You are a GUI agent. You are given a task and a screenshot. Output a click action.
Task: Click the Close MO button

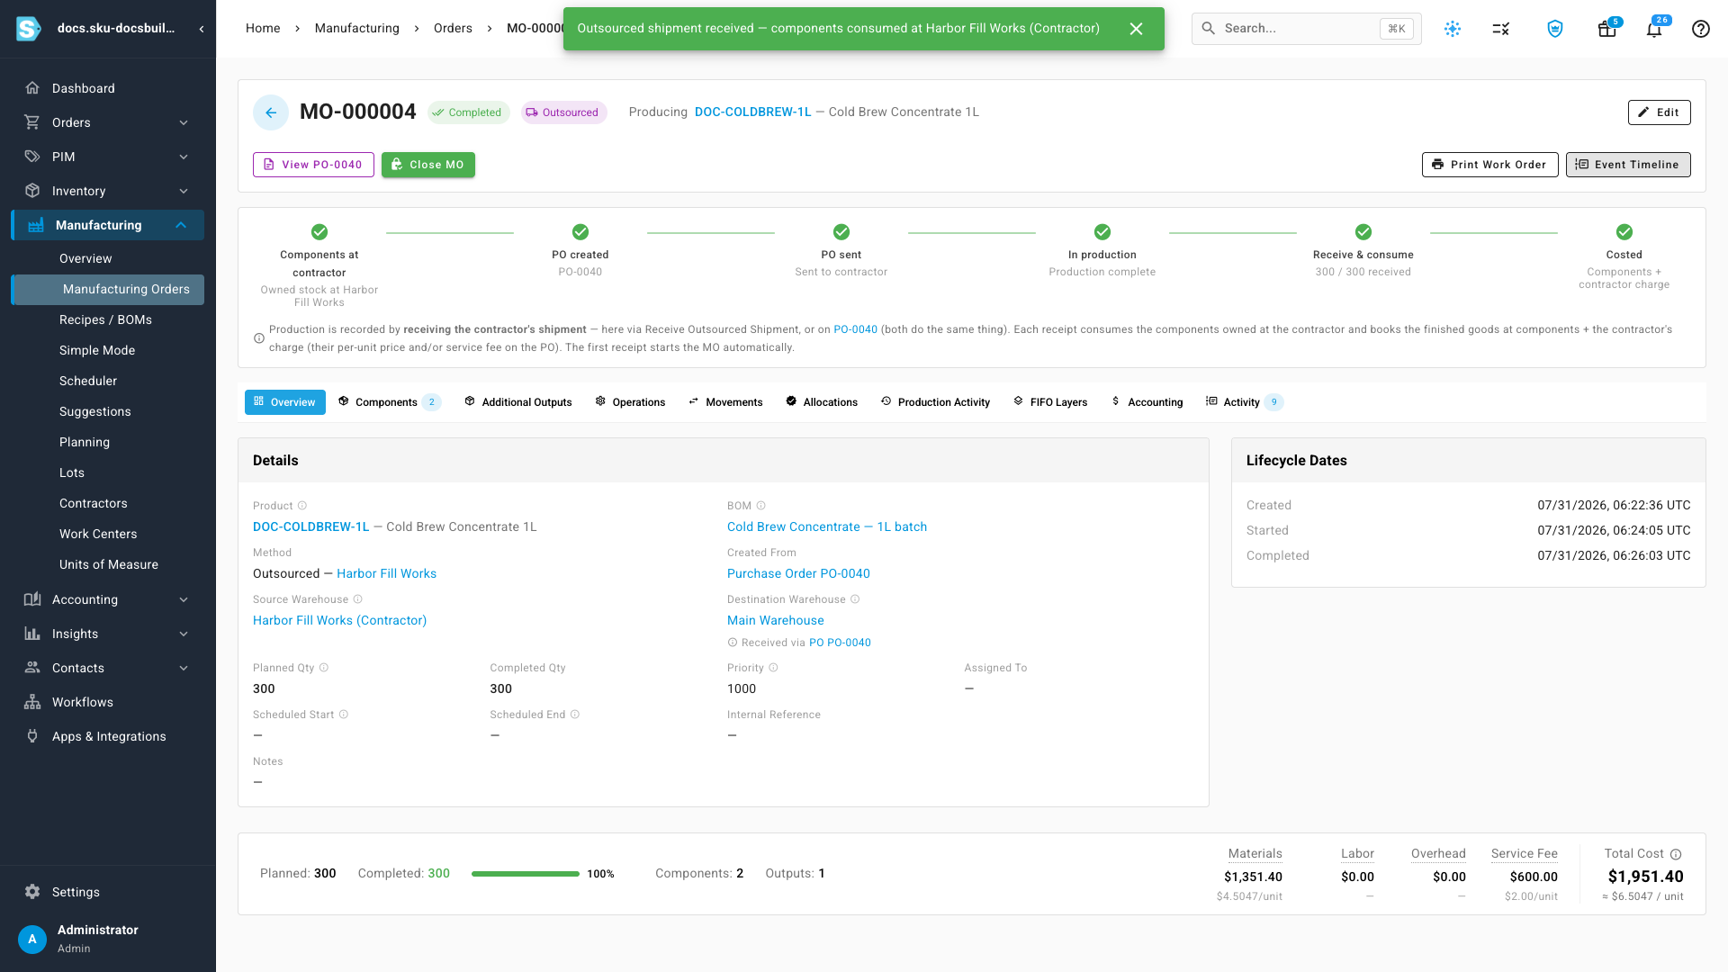pos(428,165)
